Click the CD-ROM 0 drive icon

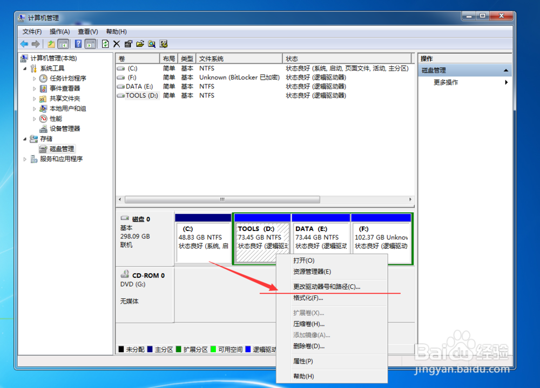coord(125,274)
